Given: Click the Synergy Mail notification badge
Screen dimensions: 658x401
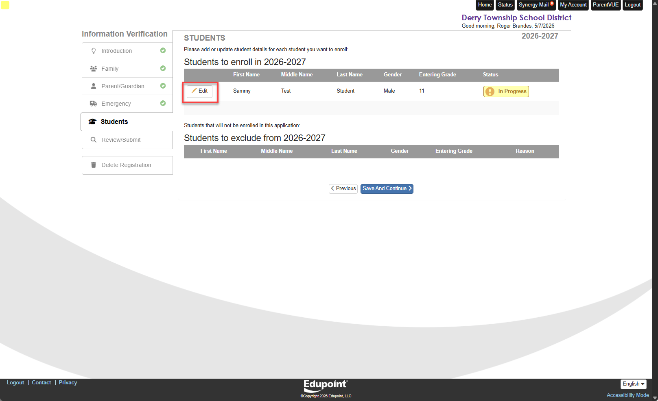Looking at the screenshot, I should click(552, 4).
